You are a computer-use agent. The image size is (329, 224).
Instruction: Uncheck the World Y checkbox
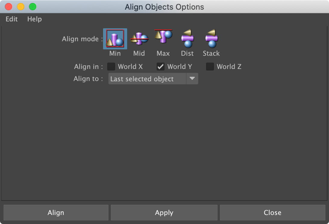(161, 67)
